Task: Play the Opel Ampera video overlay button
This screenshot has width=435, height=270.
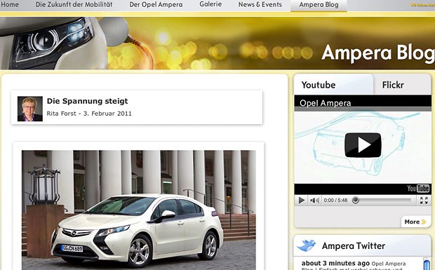Action: pos(363,145)
